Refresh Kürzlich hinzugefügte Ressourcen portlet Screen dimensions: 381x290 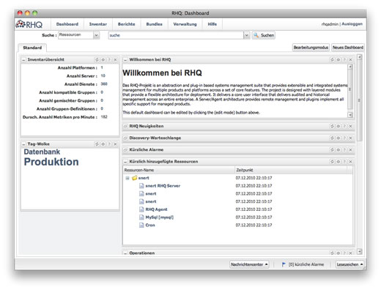point(332,162)
